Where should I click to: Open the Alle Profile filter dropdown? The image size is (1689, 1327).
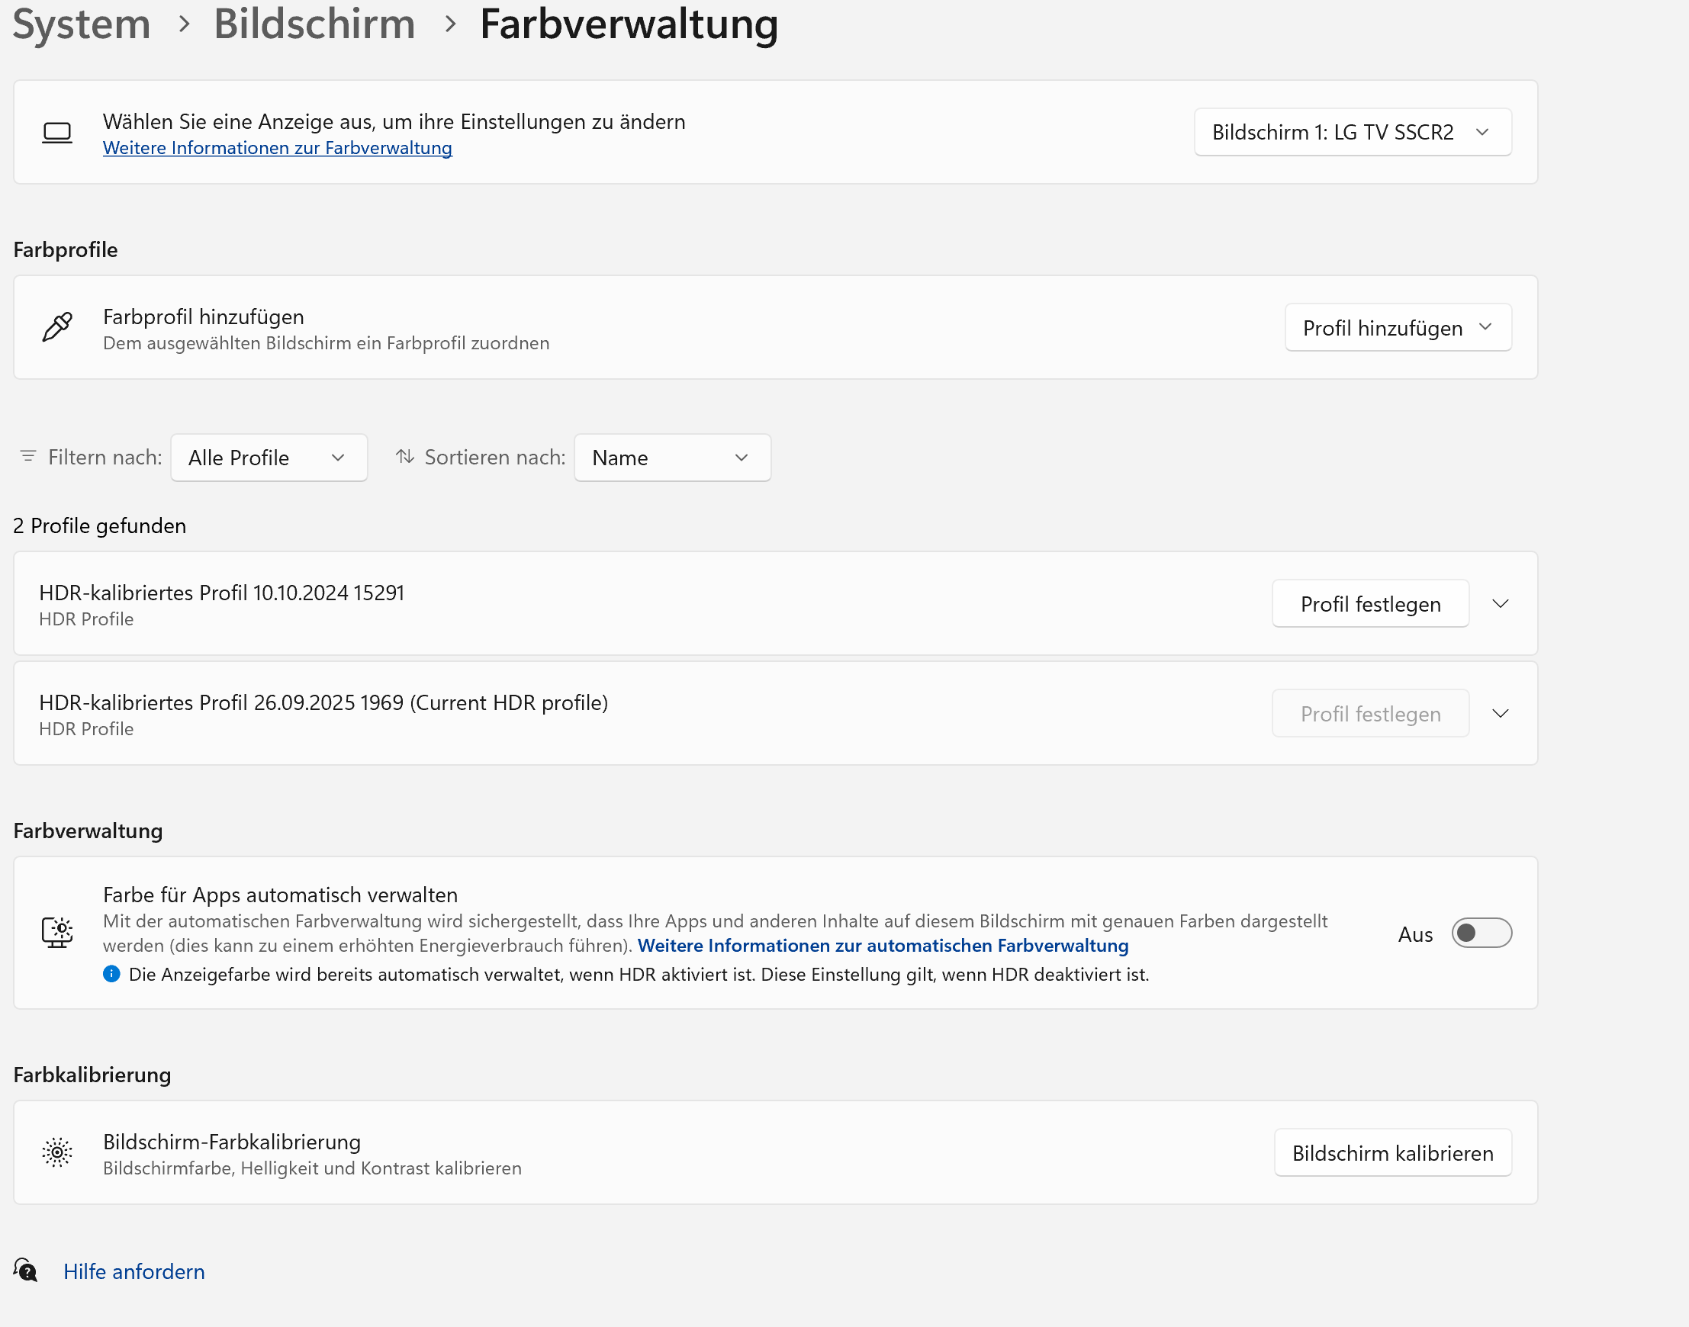(x=269, y=458)
